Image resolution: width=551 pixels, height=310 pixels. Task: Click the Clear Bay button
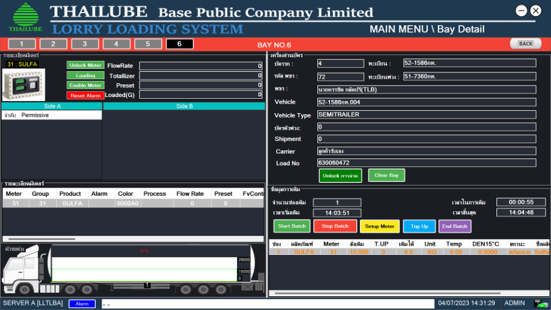tap(386, 175)
